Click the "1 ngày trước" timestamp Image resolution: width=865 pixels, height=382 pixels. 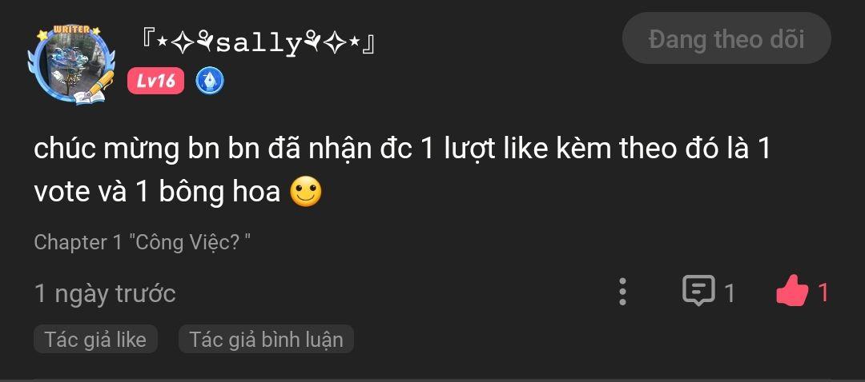coord(105,293)
